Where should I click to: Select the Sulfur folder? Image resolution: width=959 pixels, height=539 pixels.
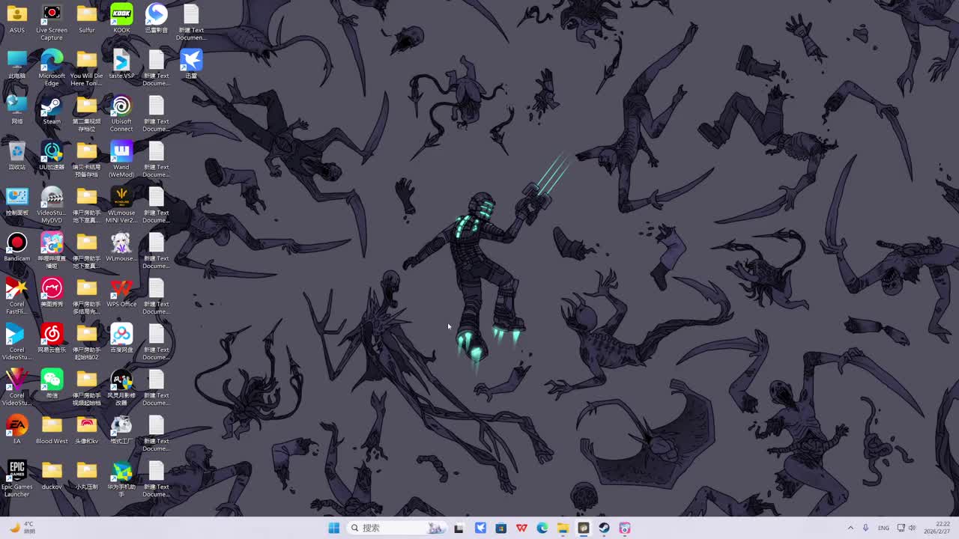pyautogui.click(x=87, y=19)
